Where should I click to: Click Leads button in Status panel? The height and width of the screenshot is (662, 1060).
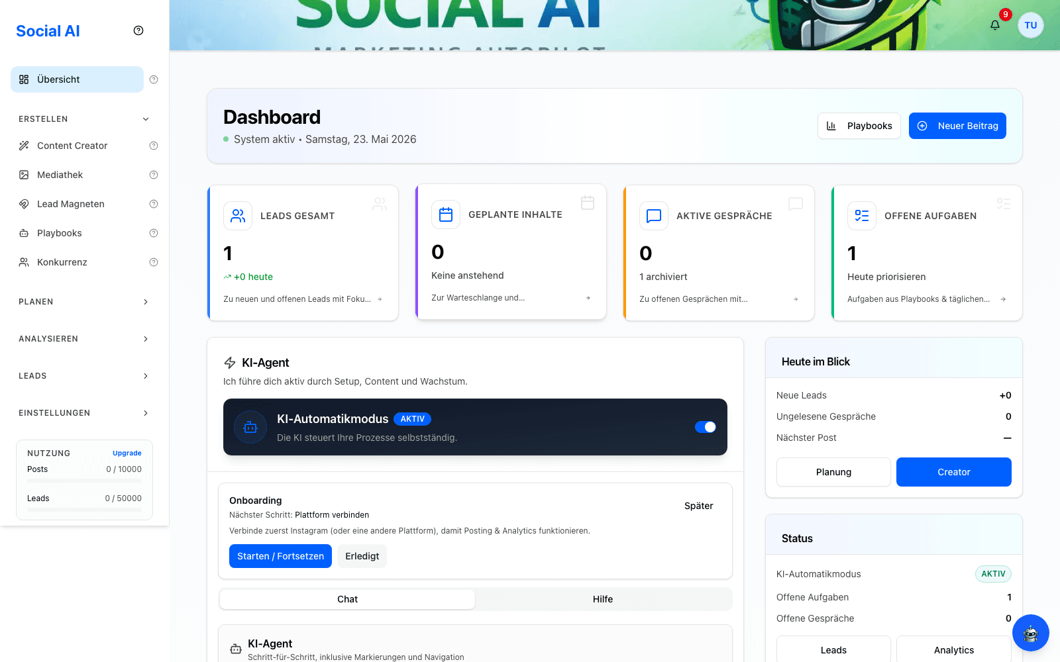833,650
